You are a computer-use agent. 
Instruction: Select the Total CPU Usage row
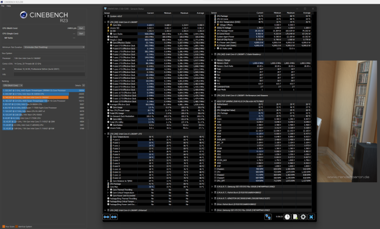(155, 113)
